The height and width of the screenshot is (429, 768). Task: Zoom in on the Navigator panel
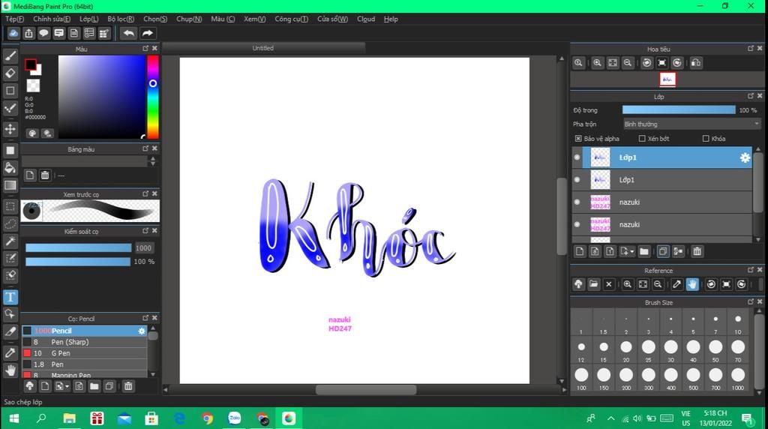(597, 63)
